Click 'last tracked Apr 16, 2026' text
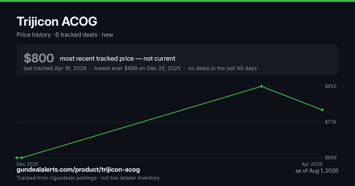The width and height of the screenshot is (355, 186). (x=55, y=68)
